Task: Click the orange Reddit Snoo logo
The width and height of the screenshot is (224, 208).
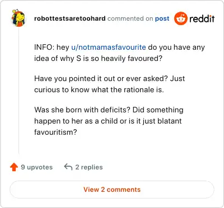Action: pyautogui.click(x=180, y=18)
